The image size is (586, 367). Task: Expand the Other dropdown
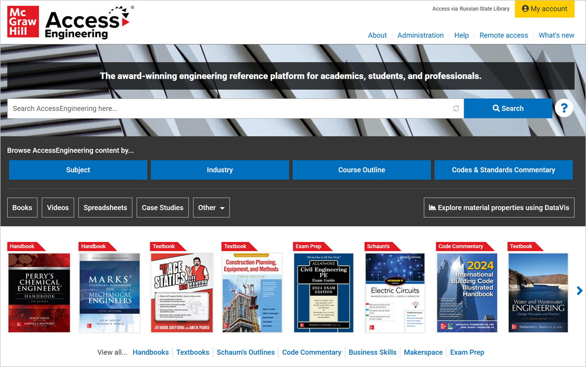pos(211,207)
